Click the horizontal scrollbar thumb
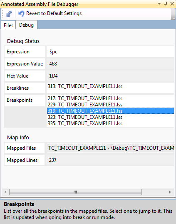This screenshot has width=176, height=224. pyautogui.click(x=75, y=192)
